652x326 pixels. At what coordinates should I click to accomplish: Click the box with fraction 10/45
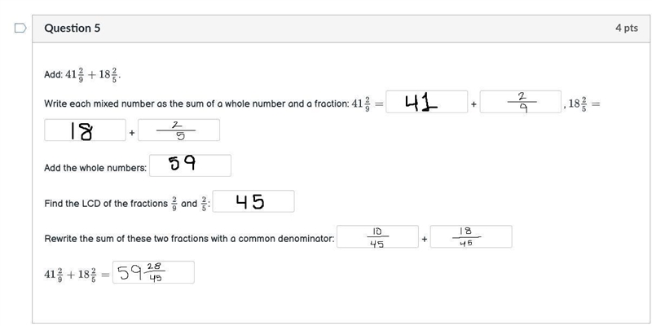(377, 236)
